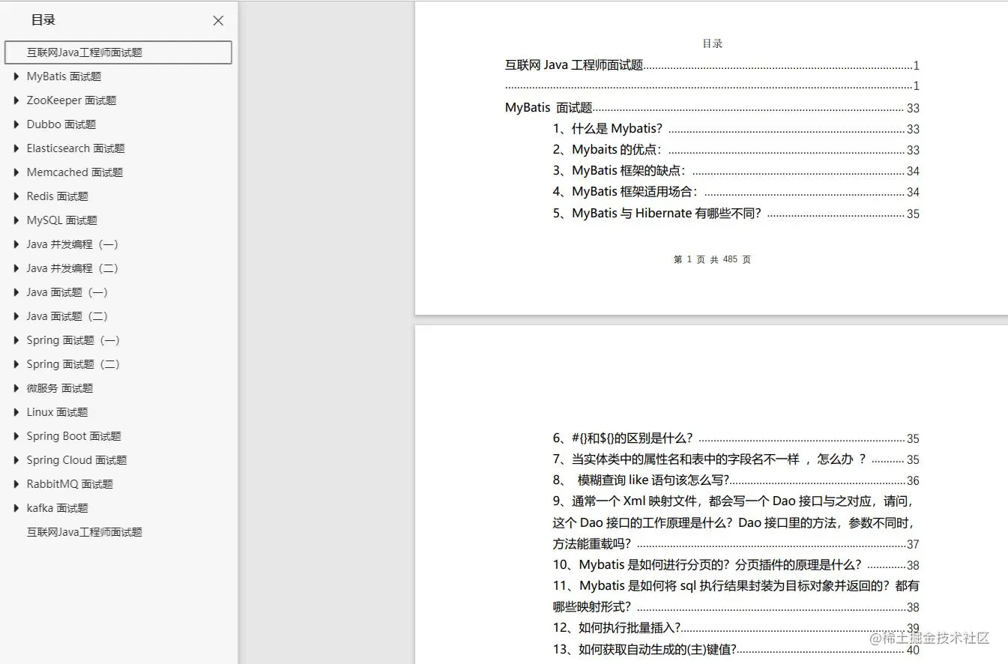
Task: Expand the Spring Boot 面试题 arrow
Action: click(x=16, y=436)
